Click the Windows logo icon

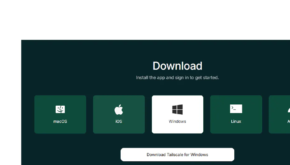(177, 109)
